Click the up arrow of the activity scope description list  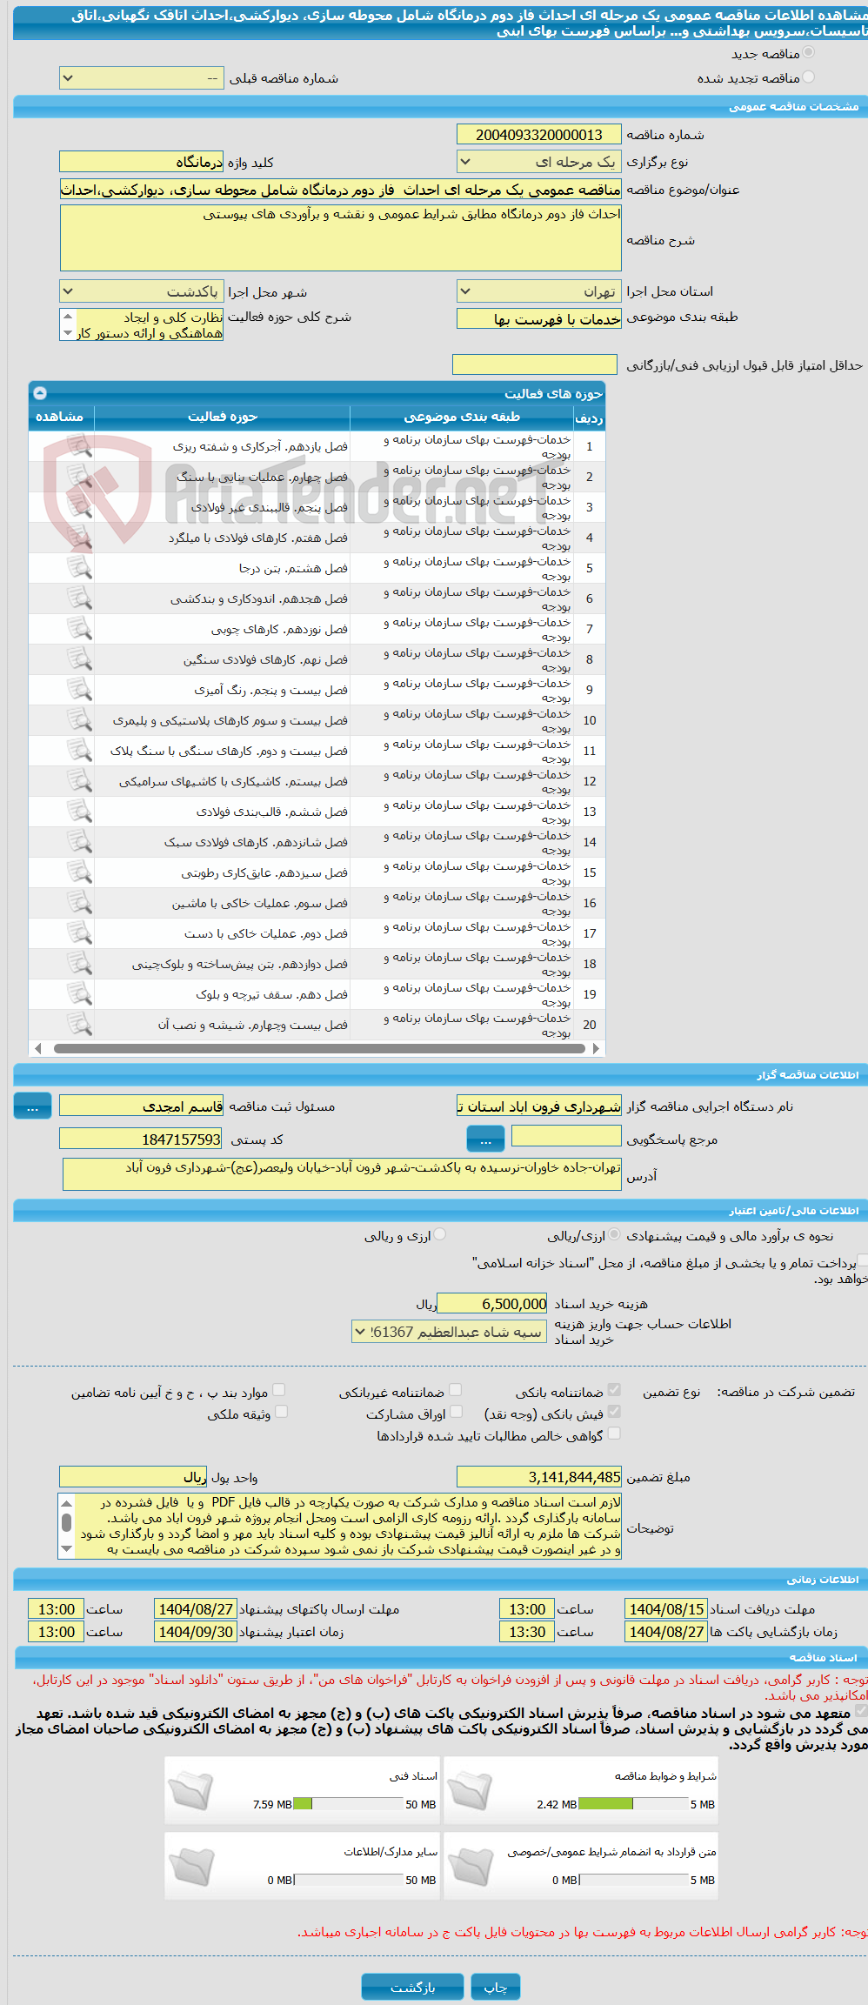coord(68,316)
